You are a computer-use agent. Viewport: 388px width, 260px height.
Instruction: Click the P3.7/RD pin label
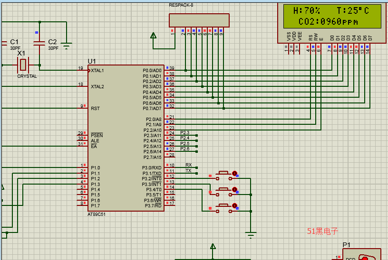(153, 206)
